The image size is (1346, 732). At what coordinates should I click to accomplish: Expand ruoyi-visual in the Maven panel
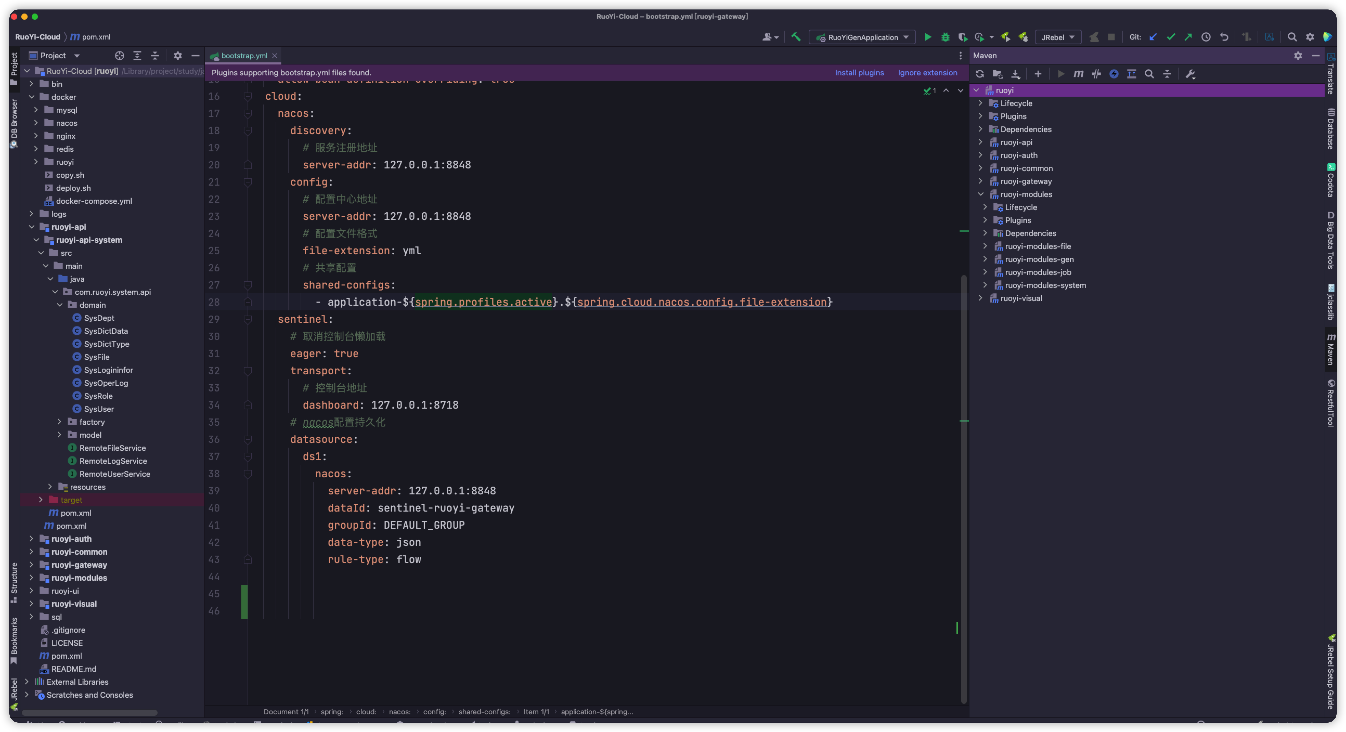tap(981, 298)
